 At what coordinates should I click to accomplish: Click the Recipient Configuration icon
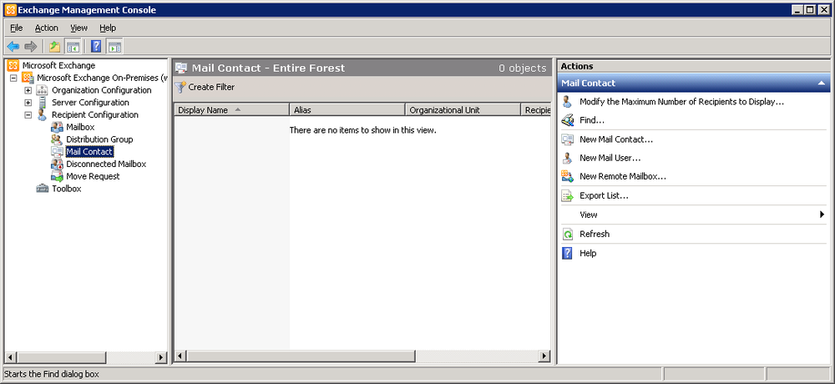[x=42, y=114]
